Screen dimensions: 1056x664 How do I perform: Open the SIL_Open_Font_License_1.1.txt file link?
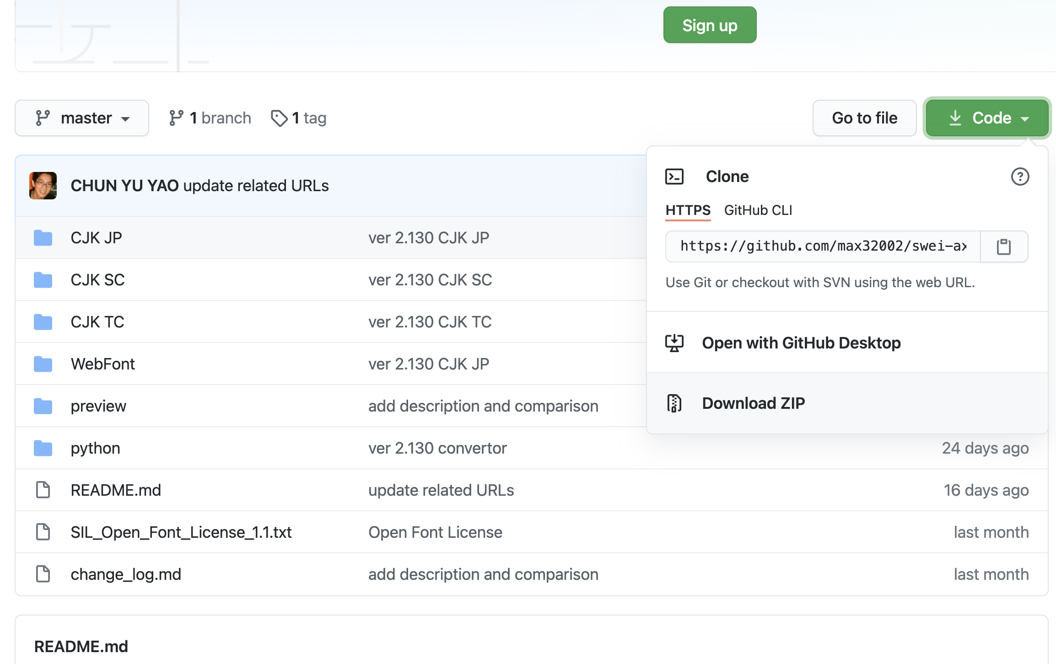coord(181,532)
